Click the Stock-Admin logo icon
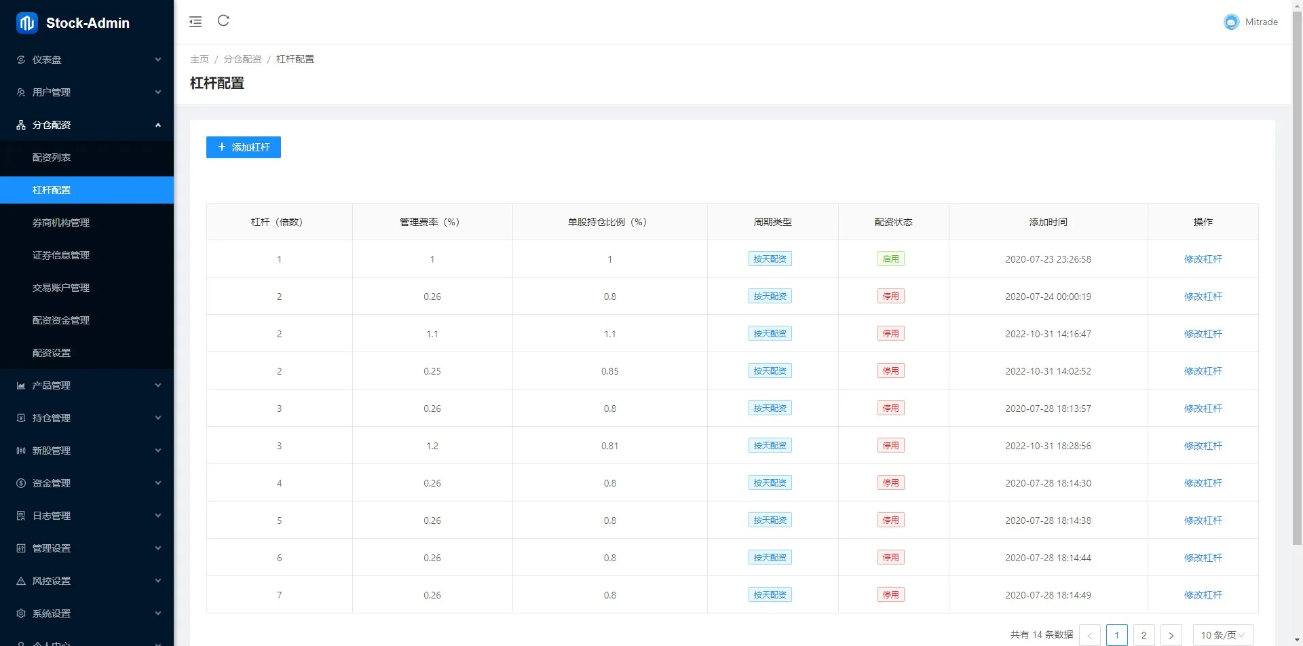Viewport: 1303px width, 646px height. [x=27, y=23]
